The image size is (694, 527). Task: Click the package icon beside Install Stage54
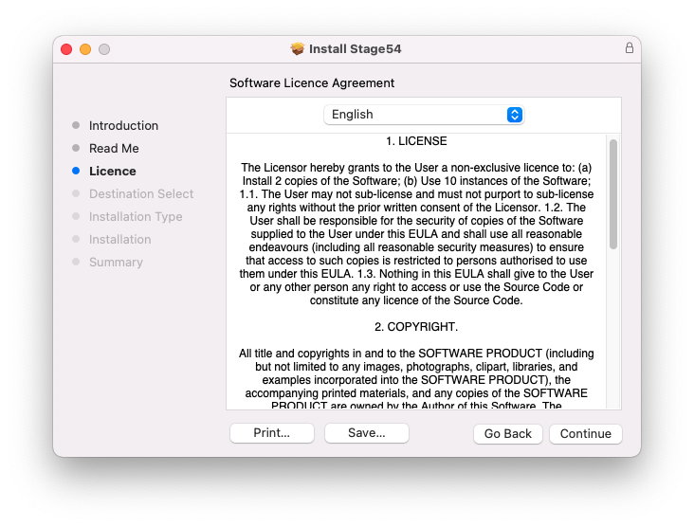coord(298,48)
